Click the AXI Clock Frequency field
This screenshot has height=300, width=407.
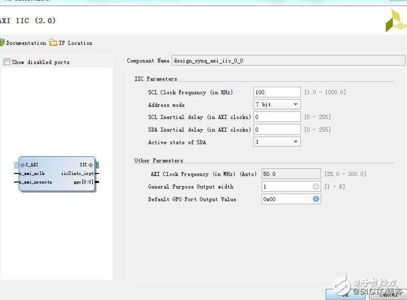pyautogui.click(x=291, y=174)
